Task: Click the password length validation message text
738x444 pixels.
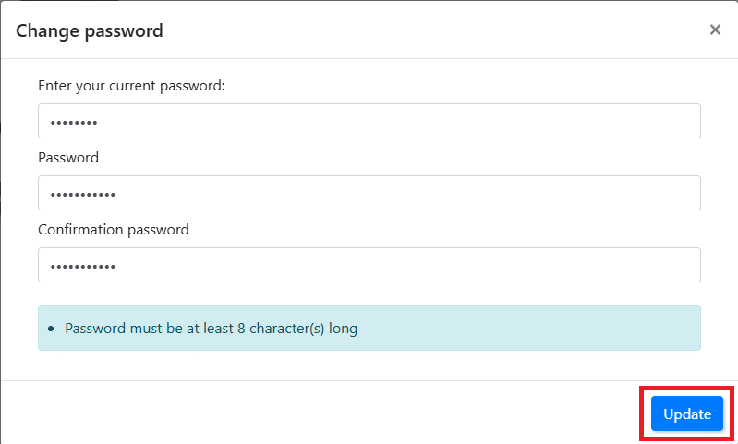Action: [x=211, y=328]
